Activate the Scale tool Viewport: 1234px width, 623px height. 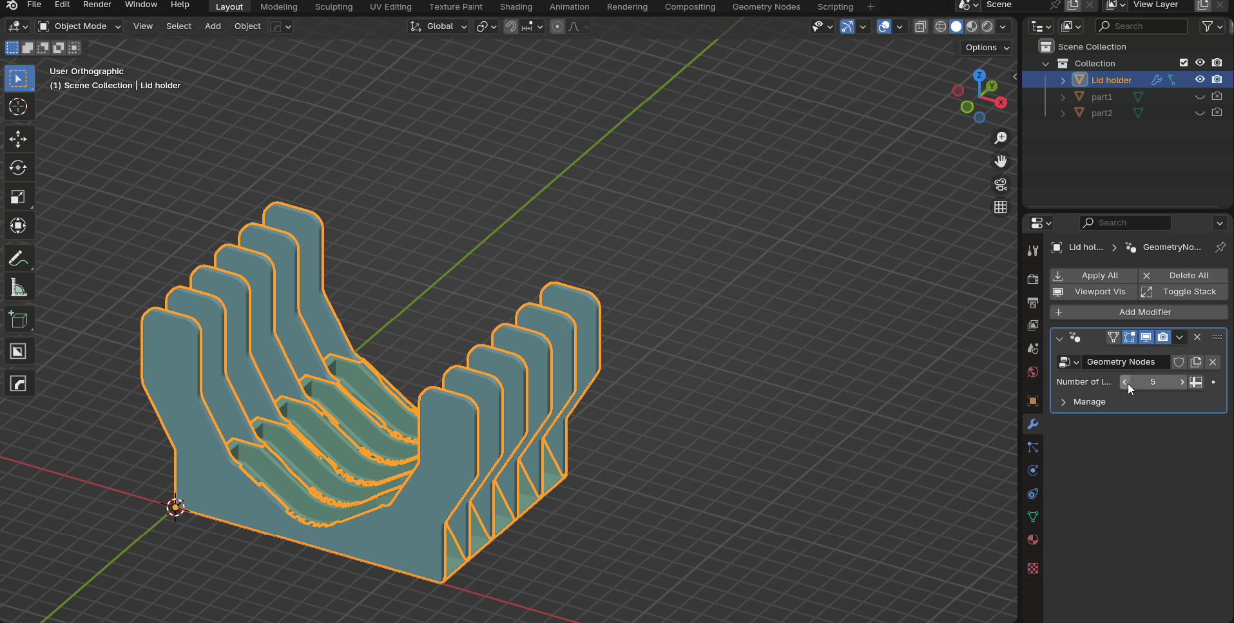click(x=18, y=196)
